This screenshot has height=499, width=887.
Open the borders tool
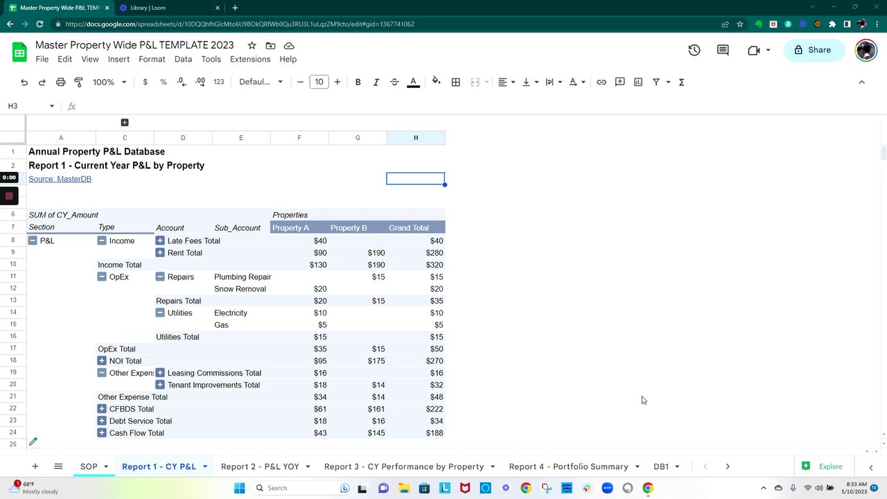tap(455, 82)
